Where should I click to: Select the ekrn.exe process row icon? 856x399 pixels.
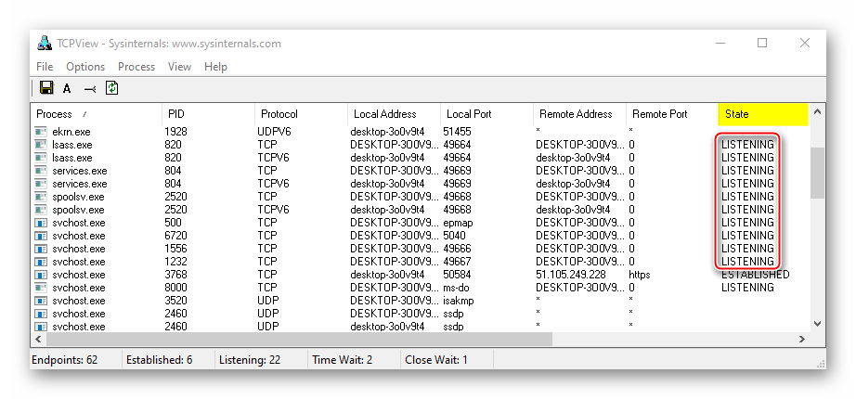coord(41,132)
